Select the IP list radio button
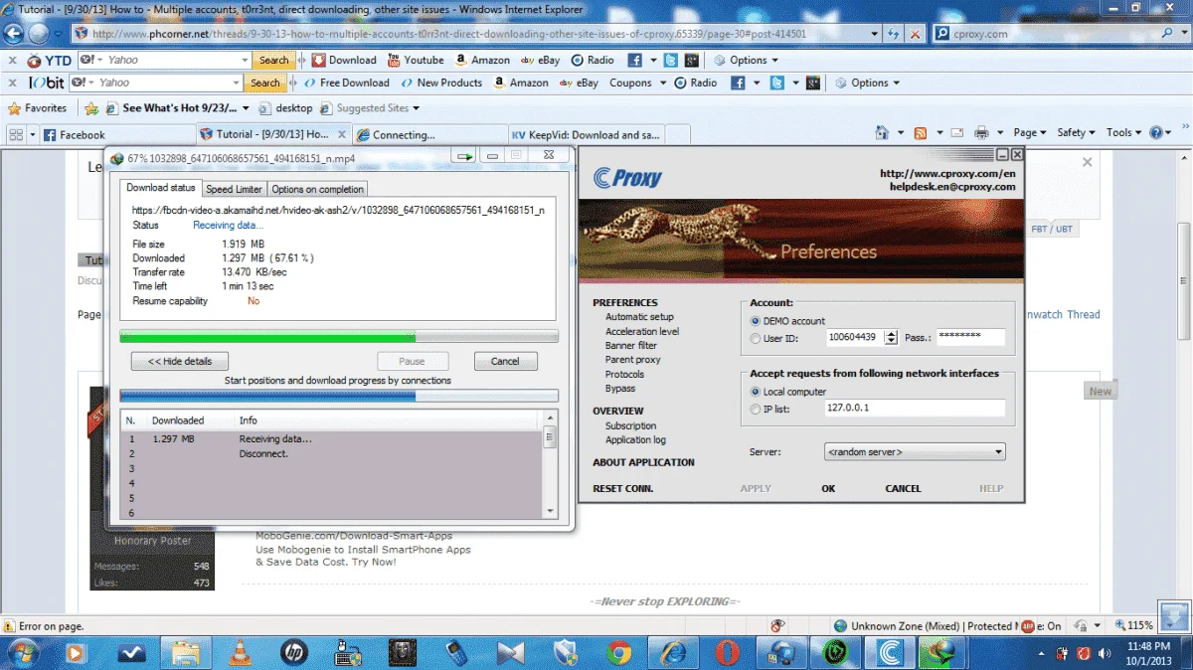Viewport: 1193px width, 670px height. point(756,410)
